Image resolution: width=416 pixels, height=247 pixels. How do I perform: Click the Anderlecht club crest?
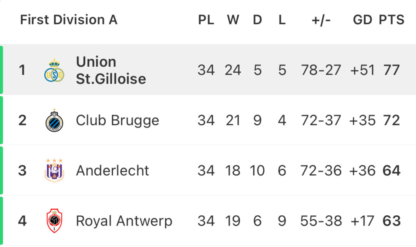coord(54,171)
